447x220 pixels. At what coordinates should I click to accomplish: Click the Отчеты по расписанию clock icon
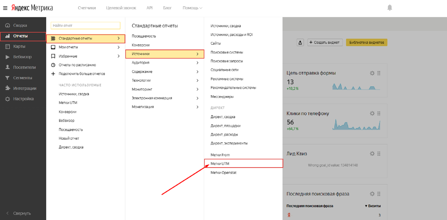coord(53,65)
